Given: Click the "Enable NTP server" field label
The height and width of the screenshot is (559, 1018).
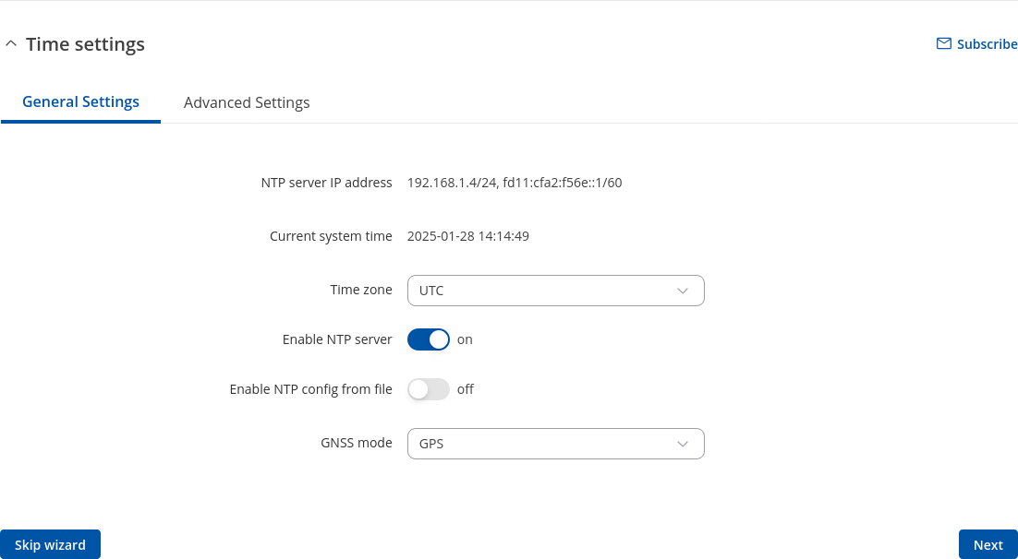Looking at the screenshot, I should (x=337, y=339).
